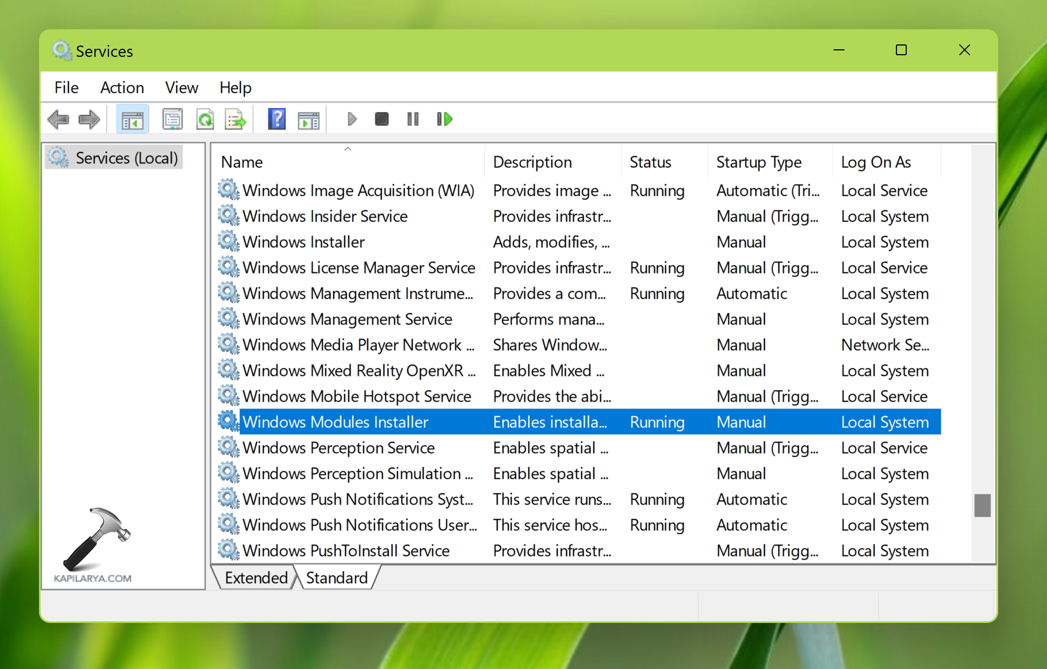Switch to the Extended tab
Screen dimensions: 1047x669
point(256,577)
